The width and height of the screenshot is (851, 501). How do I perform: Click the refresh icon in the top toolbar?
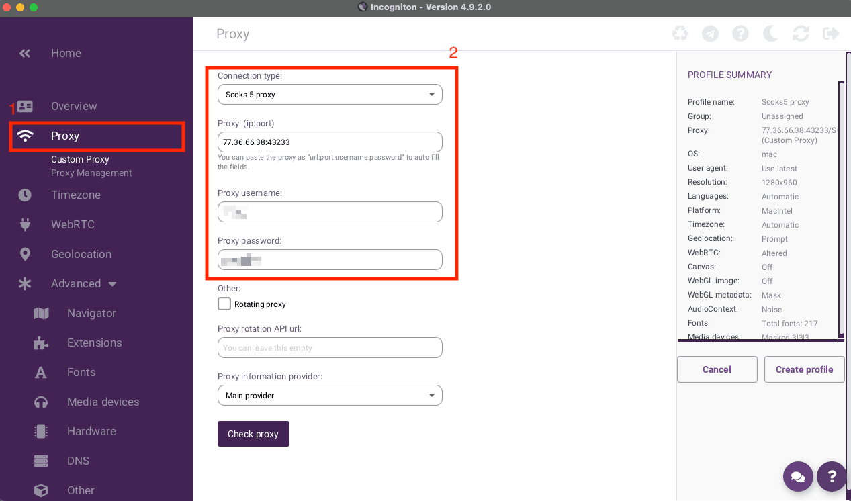800,32
